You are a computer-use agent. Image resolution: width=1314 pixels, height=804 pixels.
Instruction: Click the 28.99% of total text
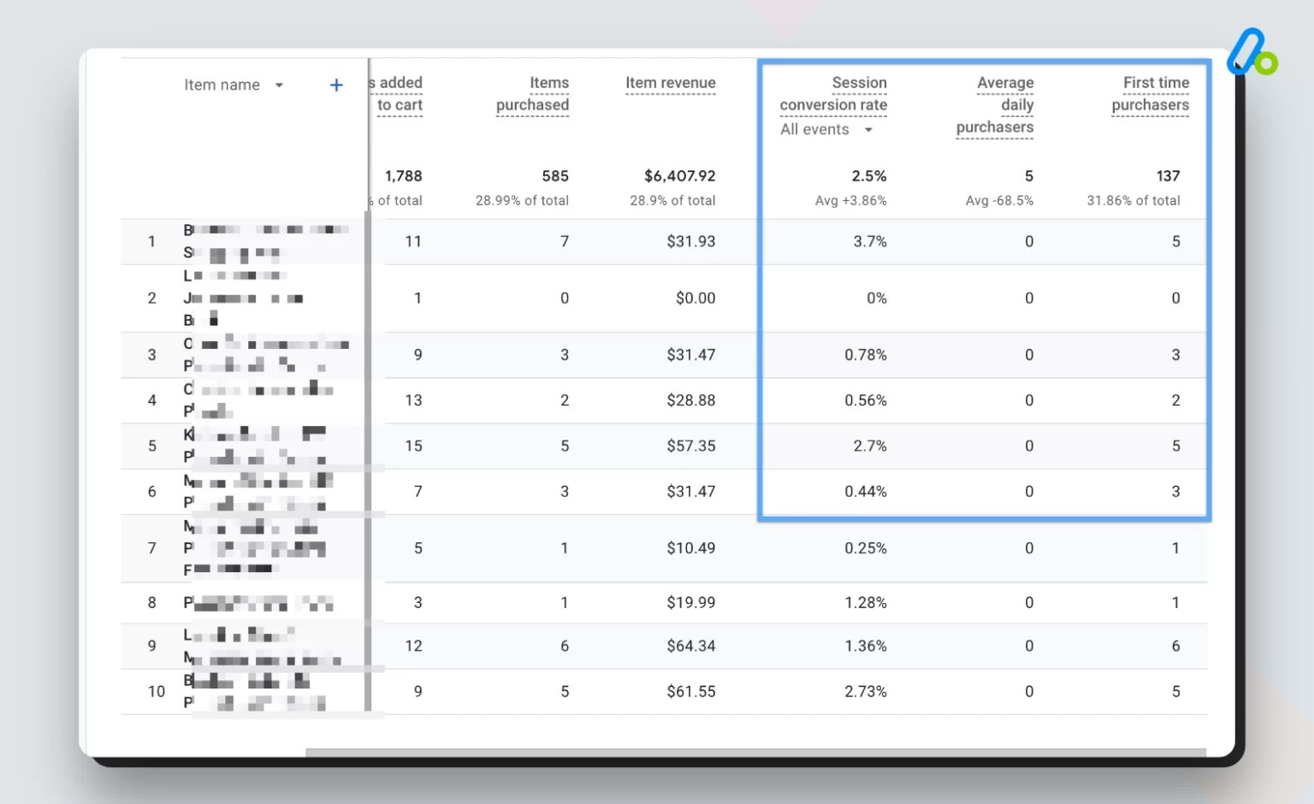pyautogui.click(x=522, y=201)
